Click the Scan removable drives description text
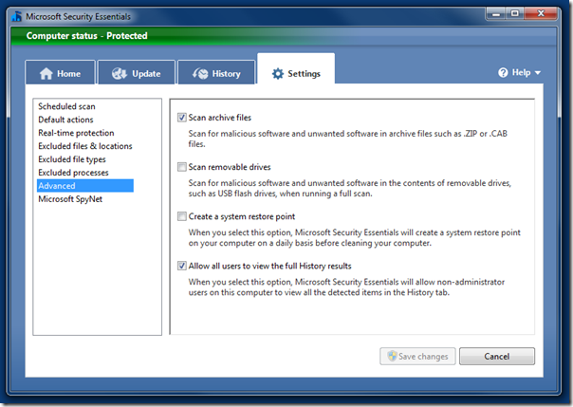The width and height of the screenshot is (573, 407). coord(350,188)
